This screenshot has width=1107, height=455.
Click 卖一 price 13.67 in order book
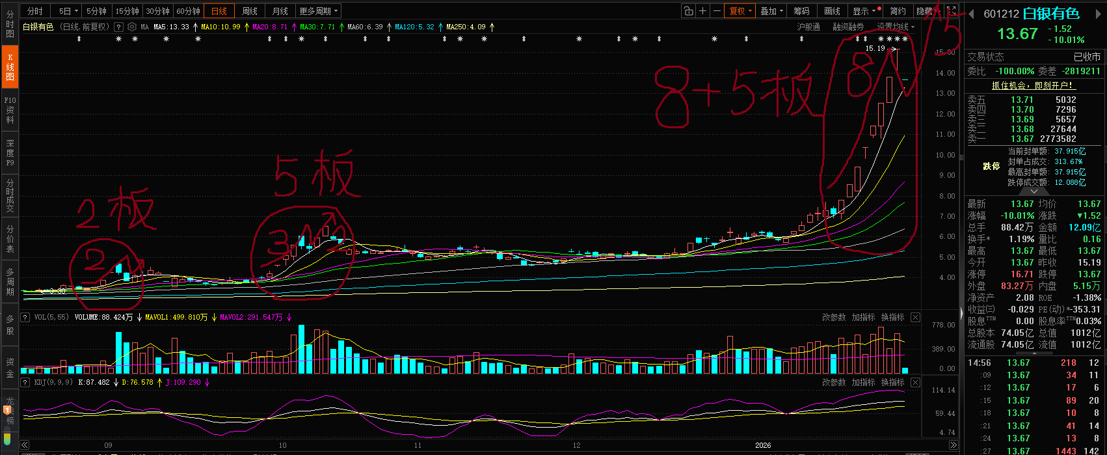coord(1022,139)
